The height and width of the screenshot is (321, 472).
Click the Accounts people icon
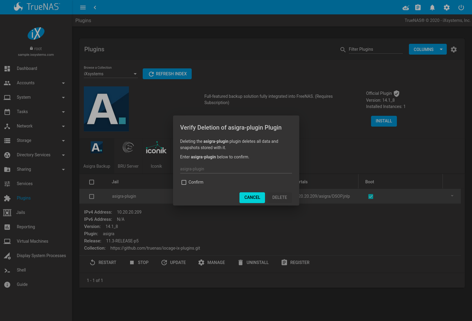(7, 83)
